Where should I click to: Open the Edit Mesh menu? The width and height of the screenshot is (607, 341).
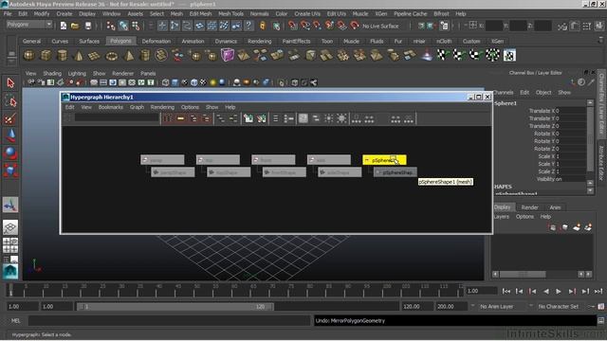tap(200, 13)
